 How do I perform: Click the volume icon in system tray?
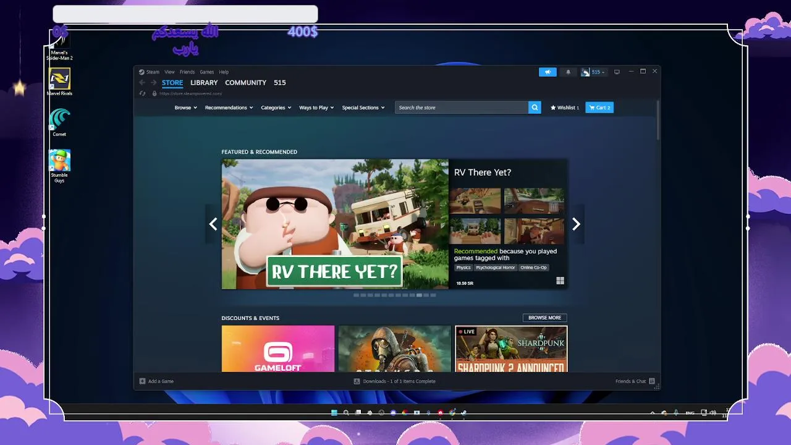tap(713, 413)
